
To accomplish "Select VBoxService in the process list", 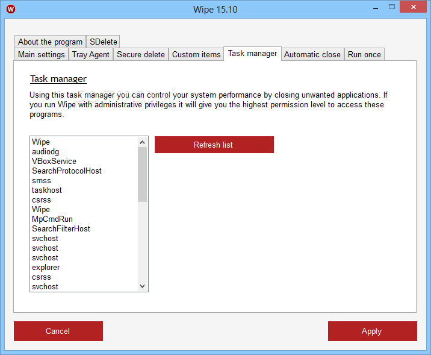I will click(x=84, y=162).
